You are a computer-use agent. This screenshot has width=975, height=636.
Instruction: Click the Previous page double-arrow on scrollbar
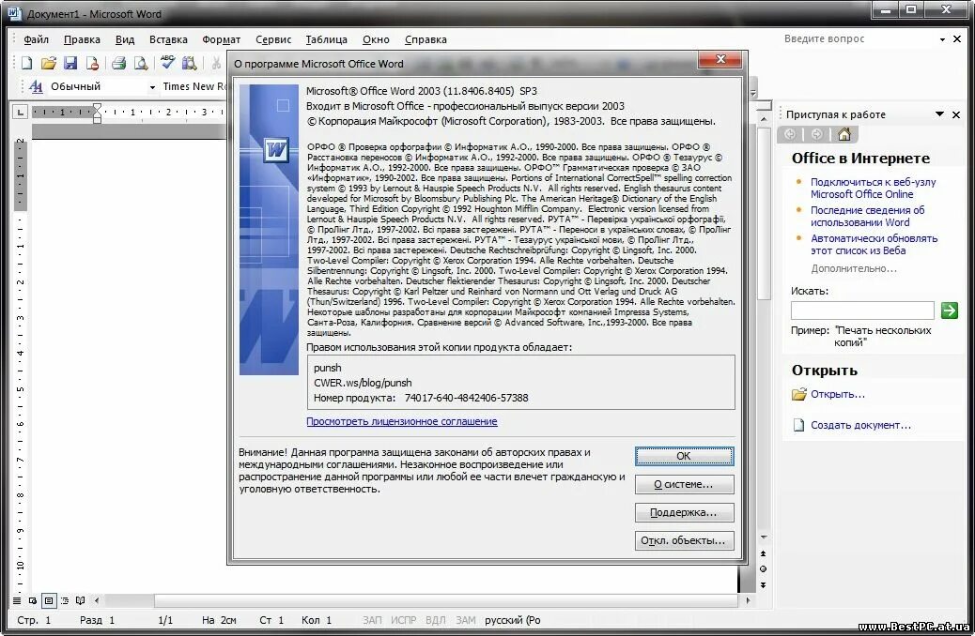763,553
